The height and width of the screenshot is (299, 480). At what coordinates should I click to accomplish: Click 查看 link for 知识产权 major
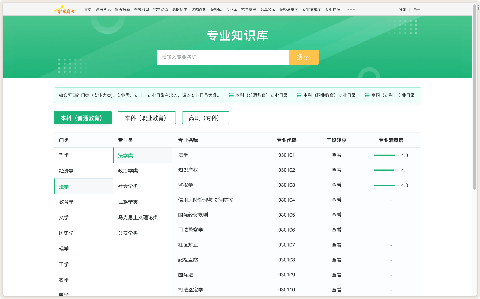click(x=337, y=170)
